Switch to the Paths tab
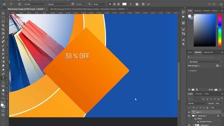 (206, 94)
